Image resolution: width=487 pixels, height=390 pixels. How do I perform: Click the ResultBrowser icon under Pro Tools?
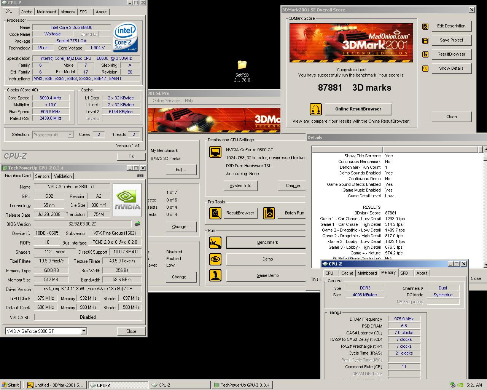[x=215, y=213]
